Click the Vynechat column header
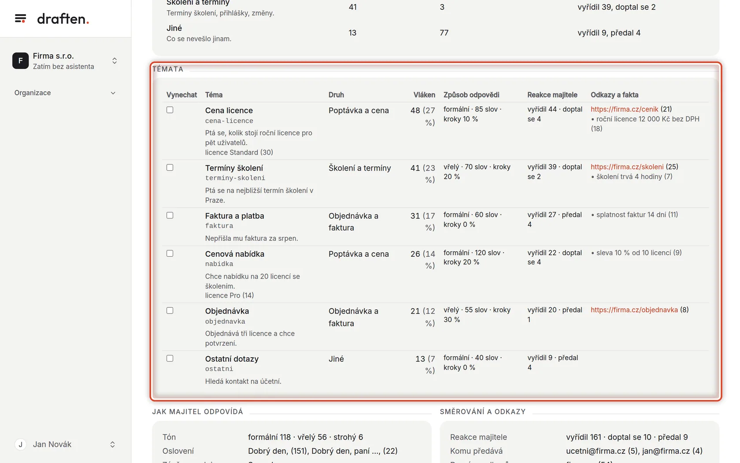The height and width of the screenshot is (463, 740). coord(181,95)
